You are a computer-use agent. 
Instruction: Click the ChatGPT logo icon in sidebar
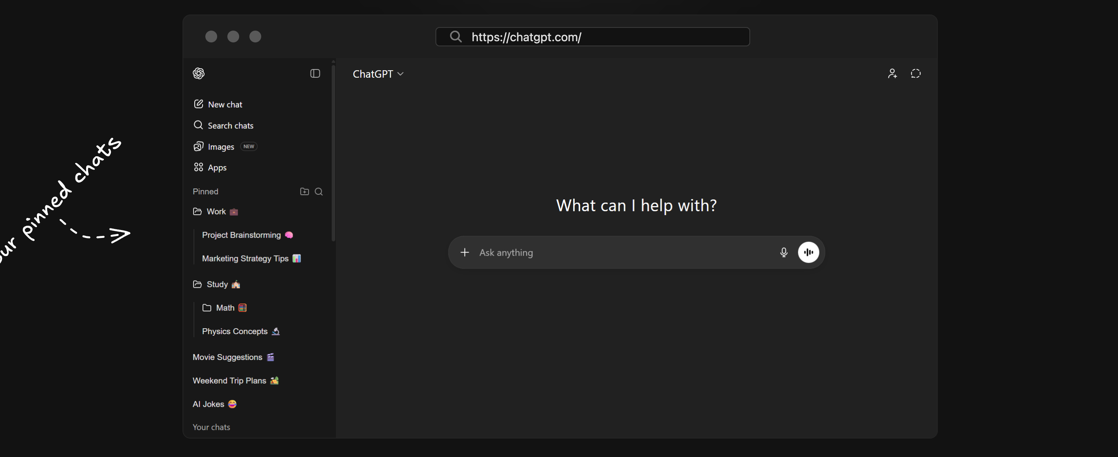tap(199, 73)
